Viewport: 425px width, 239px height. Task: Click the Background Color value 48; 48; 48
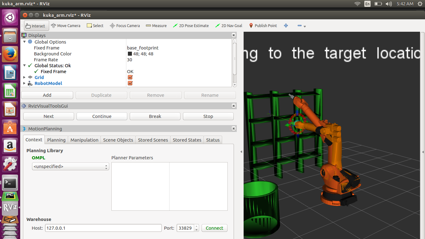click(143, 54)
